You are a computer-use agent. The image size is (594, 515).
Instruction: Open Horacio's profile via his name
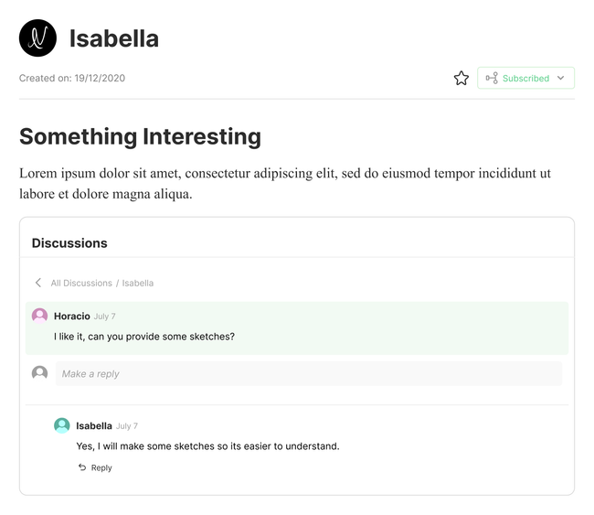pyautogui.click(x=72, y=317)
